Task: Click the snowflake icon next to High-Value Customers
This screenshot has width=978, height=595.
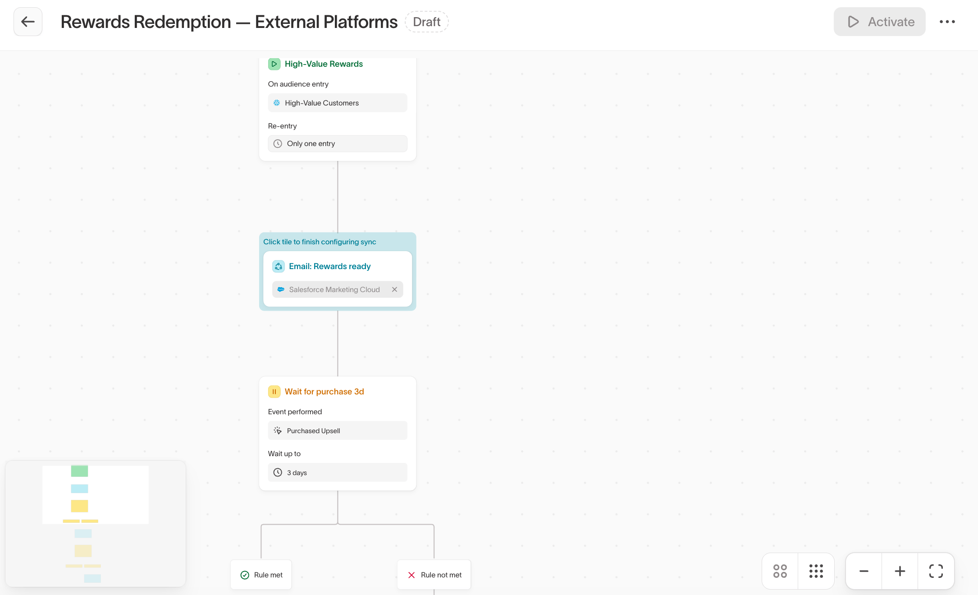Action: click(277, 103)
